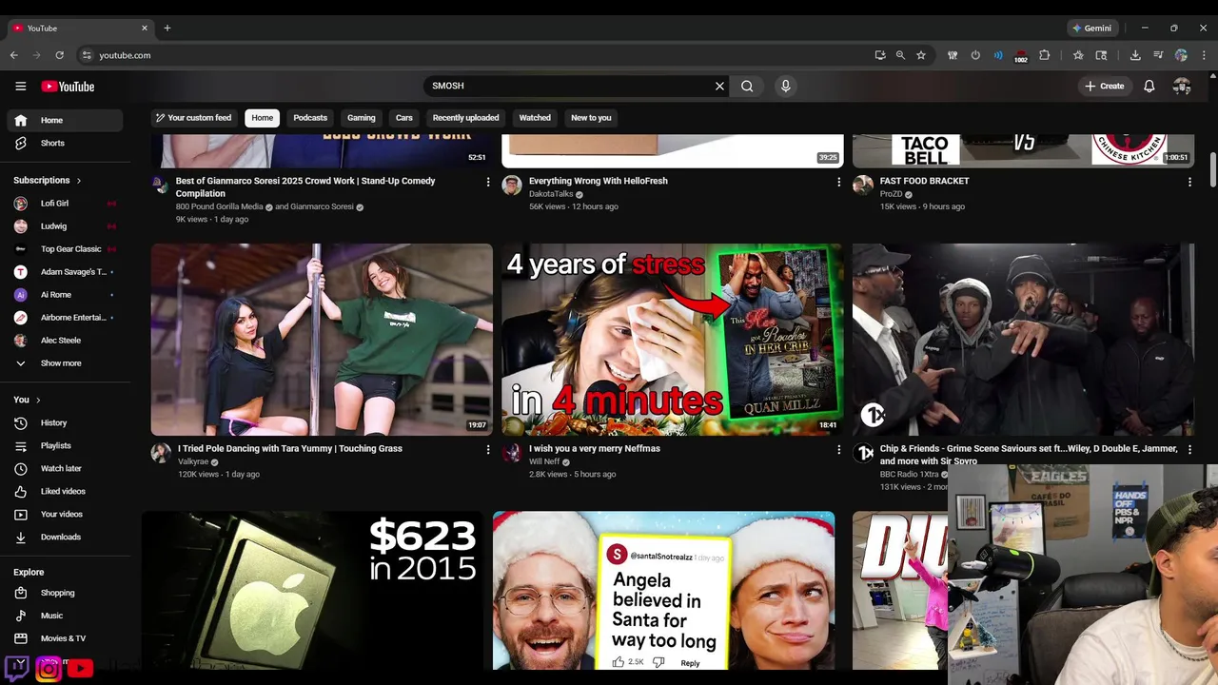Open the Create menu
Screen dimensions: 1218x685
pos(1105,86)
